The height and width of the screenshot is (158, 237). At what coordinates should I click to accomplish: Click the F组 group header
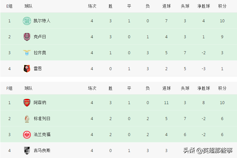click(9, 88)
